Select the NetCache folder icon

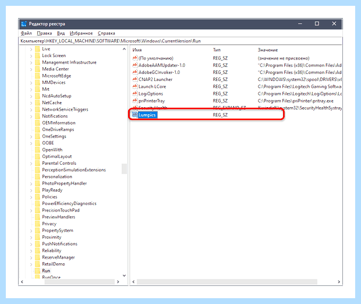coord(37,102)
